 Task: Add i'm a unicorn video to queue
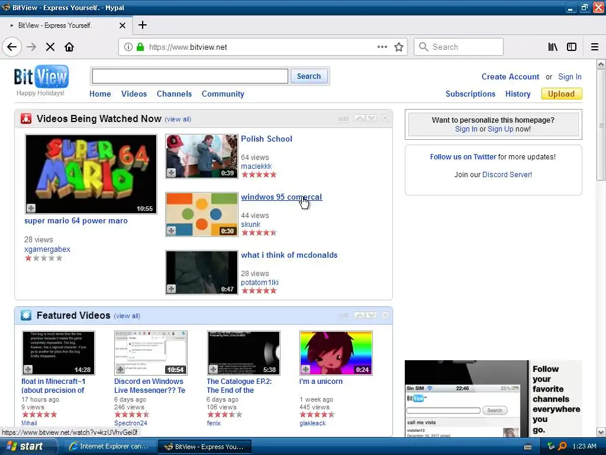pos(305,369)
